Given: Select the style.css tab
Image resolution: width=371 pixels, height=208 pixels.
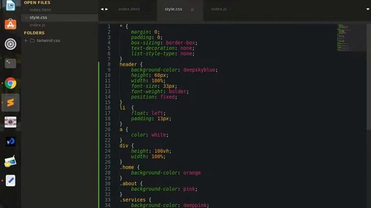Looking at the screenshot, I should [173, 9].
